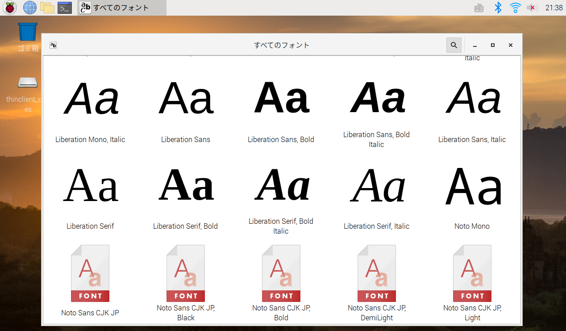Click the Bluetooth icon in the system tray
This screenshot has width=566, height=331.
tap(498, 8)
